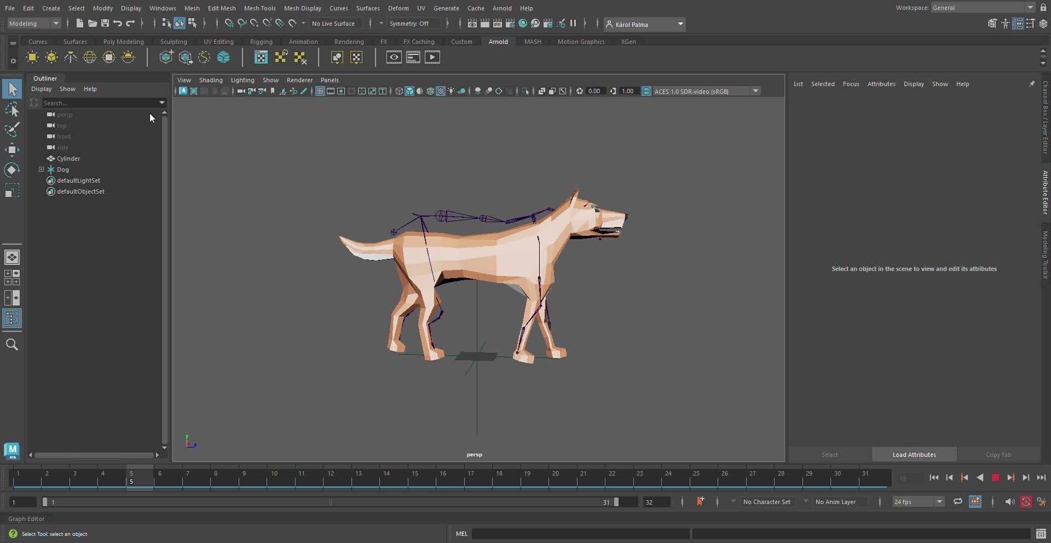Open the Arnold menu in the menu bar

pyautogui.click(x=502, y=8)
